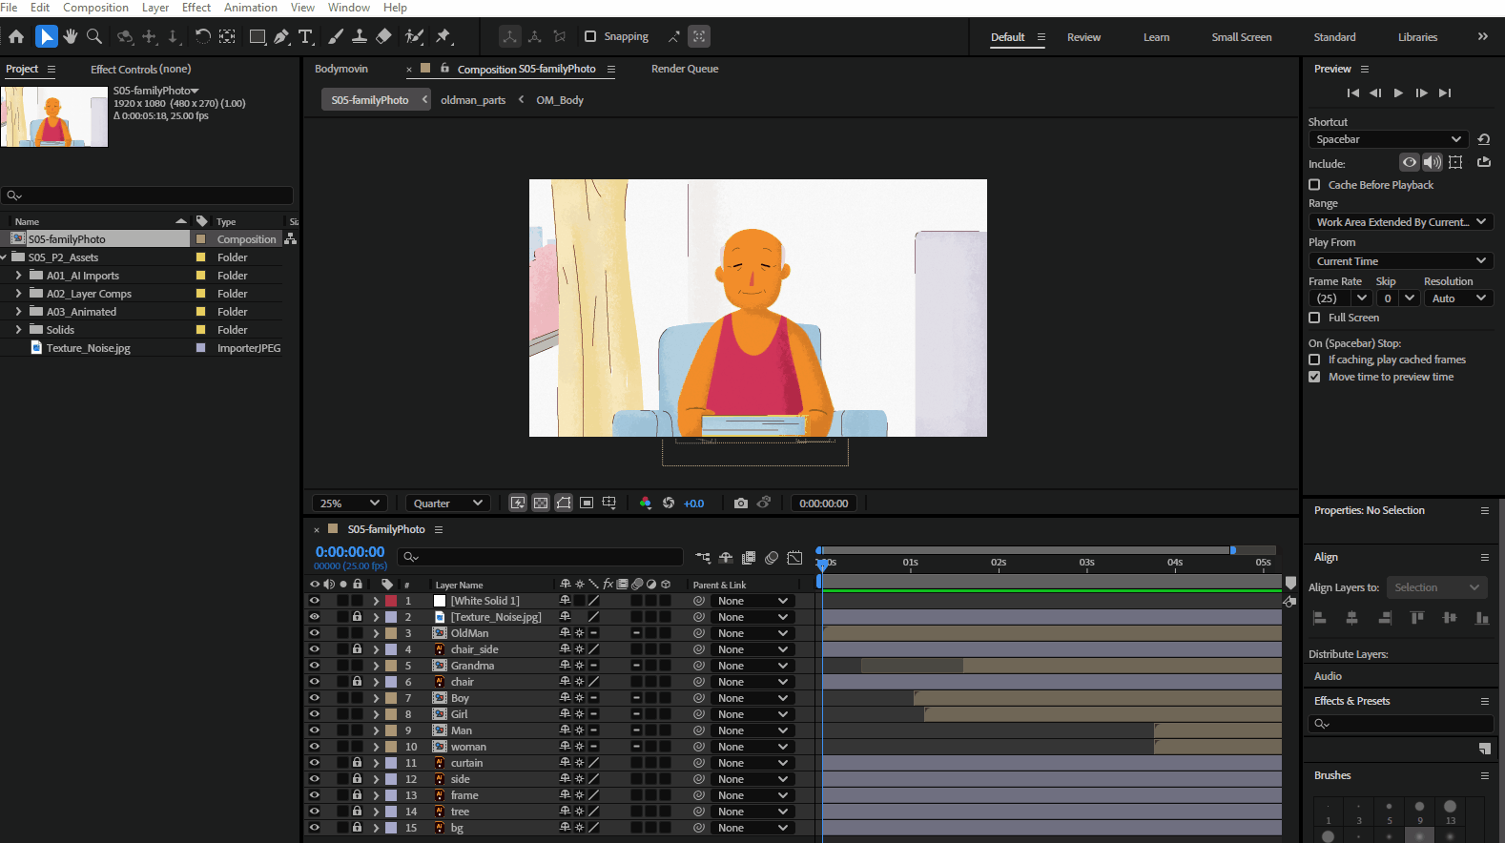Open the composition flowchart icon in timeline
The image size is (1505, 843).
point(703,558)
